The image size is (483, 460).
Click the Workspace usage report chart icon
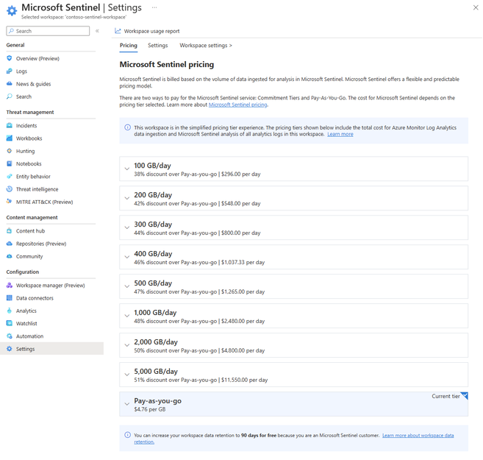(x=118, y=31)
